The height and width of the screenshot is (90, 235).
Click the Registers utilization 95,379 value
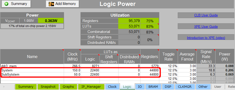[x=129, y=21]
